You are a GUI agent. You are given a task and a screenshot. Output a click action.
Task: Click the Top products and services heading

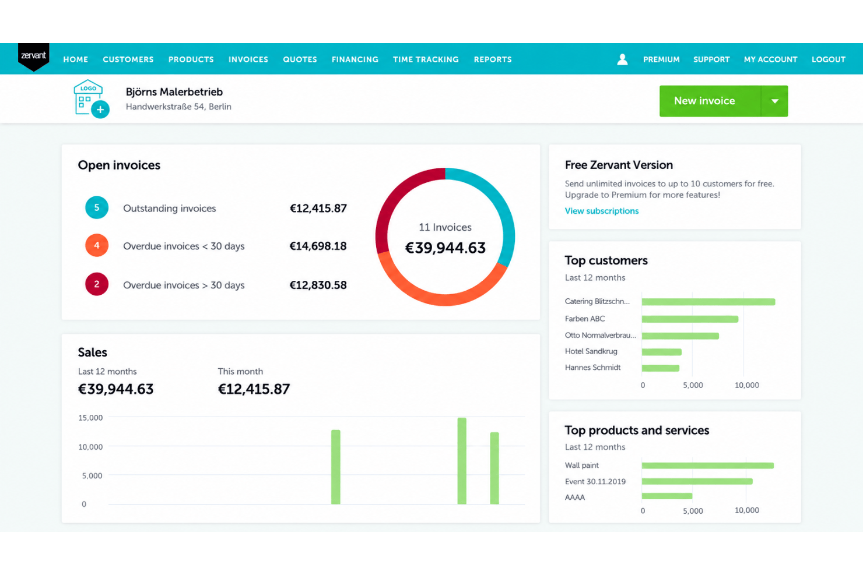click(637, 431)
